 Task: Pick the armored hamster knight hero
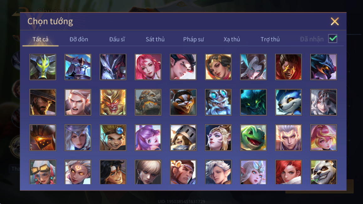click(183, 138)
